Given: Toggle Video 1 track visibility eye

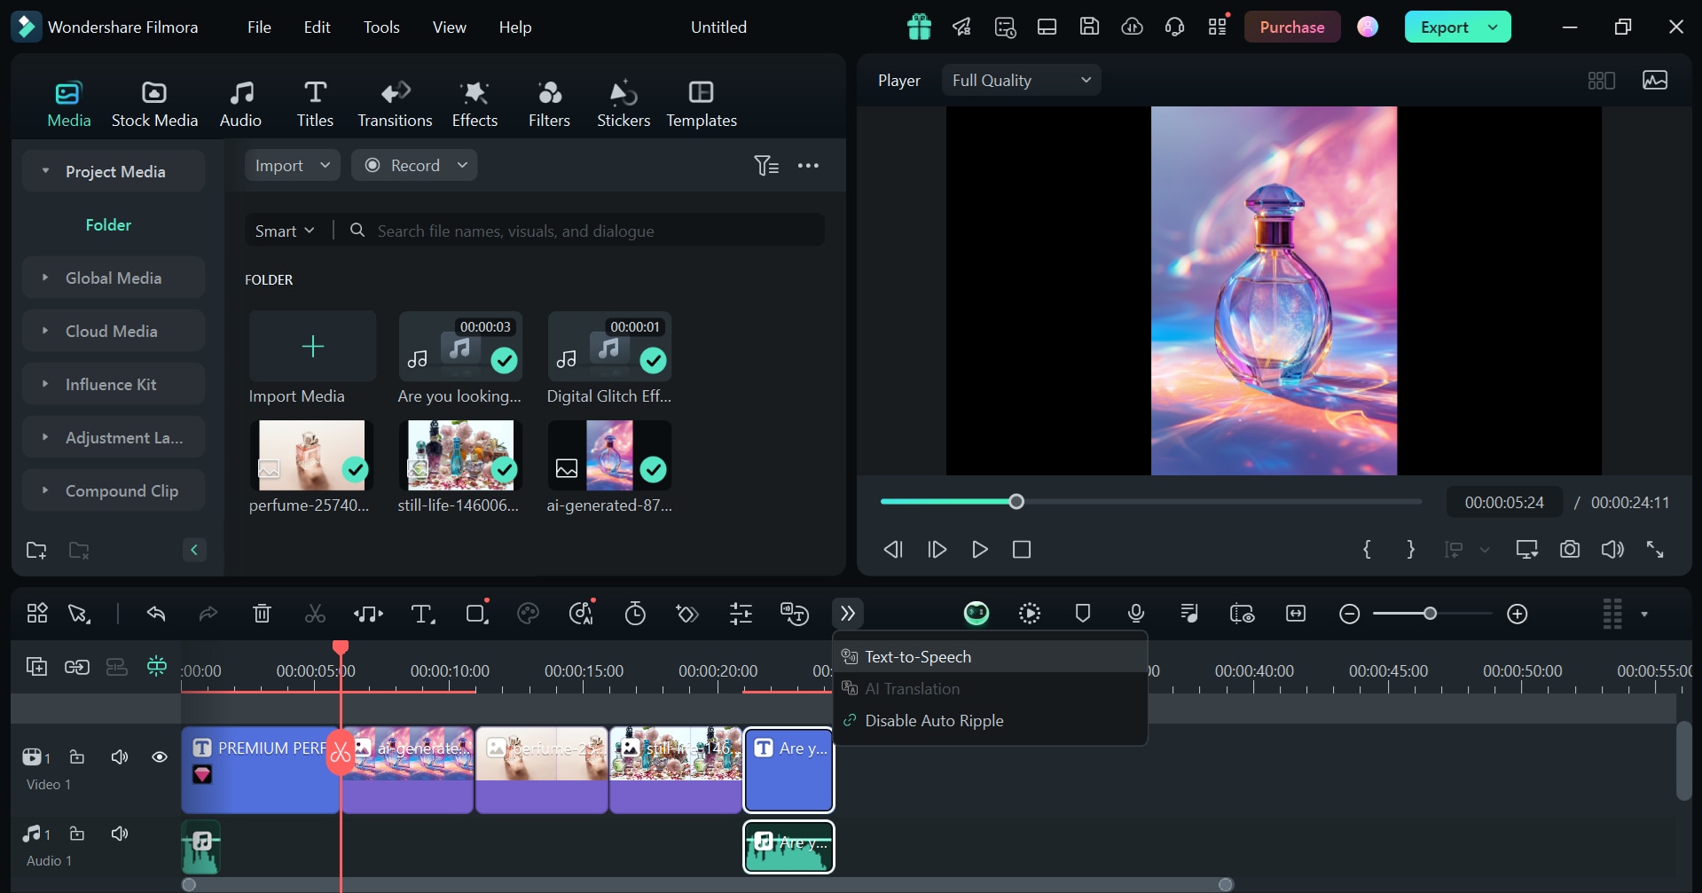Looking at the screenshot, I should point(160,757).
